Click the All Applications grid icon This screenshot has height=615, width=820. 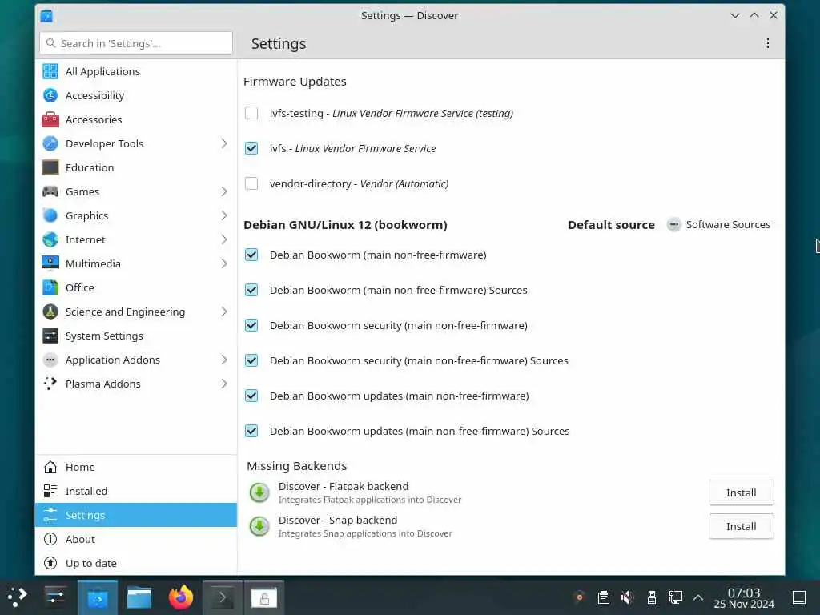coord(50,71)
